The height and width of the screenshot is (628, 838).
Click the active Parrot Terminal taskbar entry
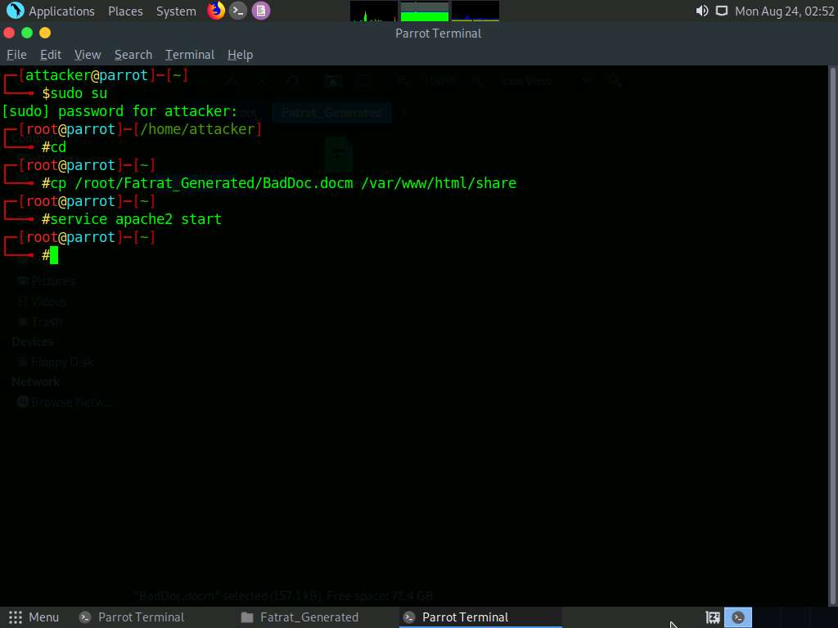(x=480, y=617)
